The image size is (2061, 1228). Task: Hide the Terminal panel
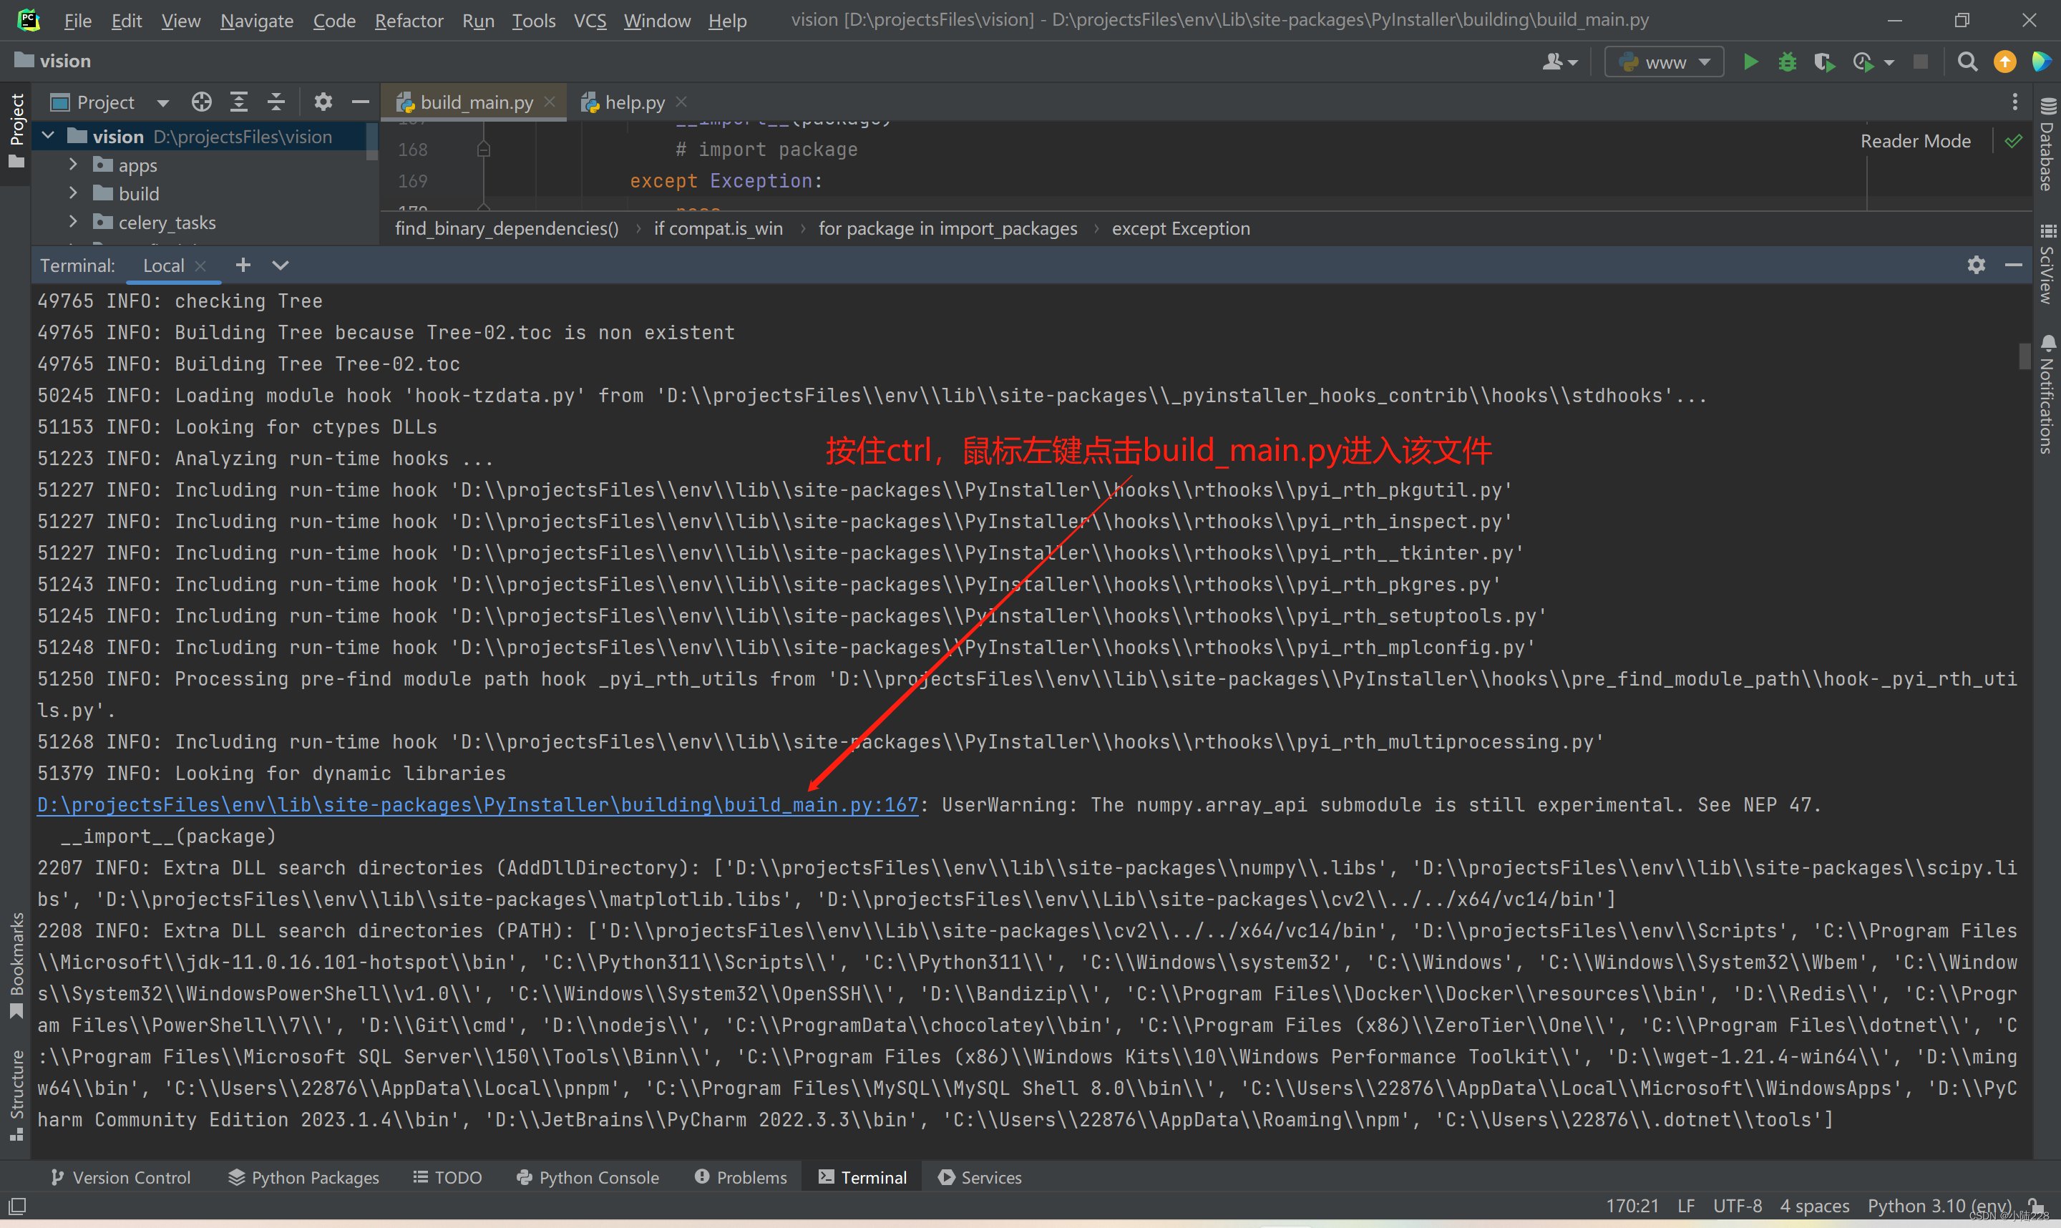click(x=2014, y=265)
